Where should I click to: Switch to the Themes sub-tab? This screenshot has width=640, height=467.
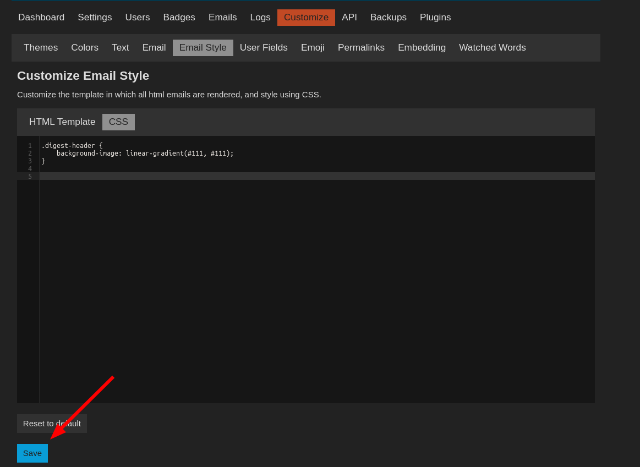click(x=41, y=48)
